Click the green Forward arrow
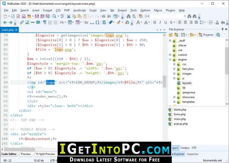Image resolution: width=229 pixels, height=163 pixels. click(x=10, y=22)
